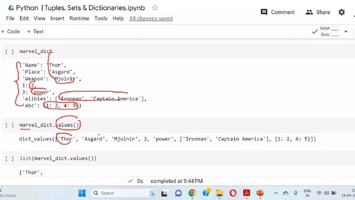Click the microphone tray icon

pyautogui.click(x=296, y=193)
